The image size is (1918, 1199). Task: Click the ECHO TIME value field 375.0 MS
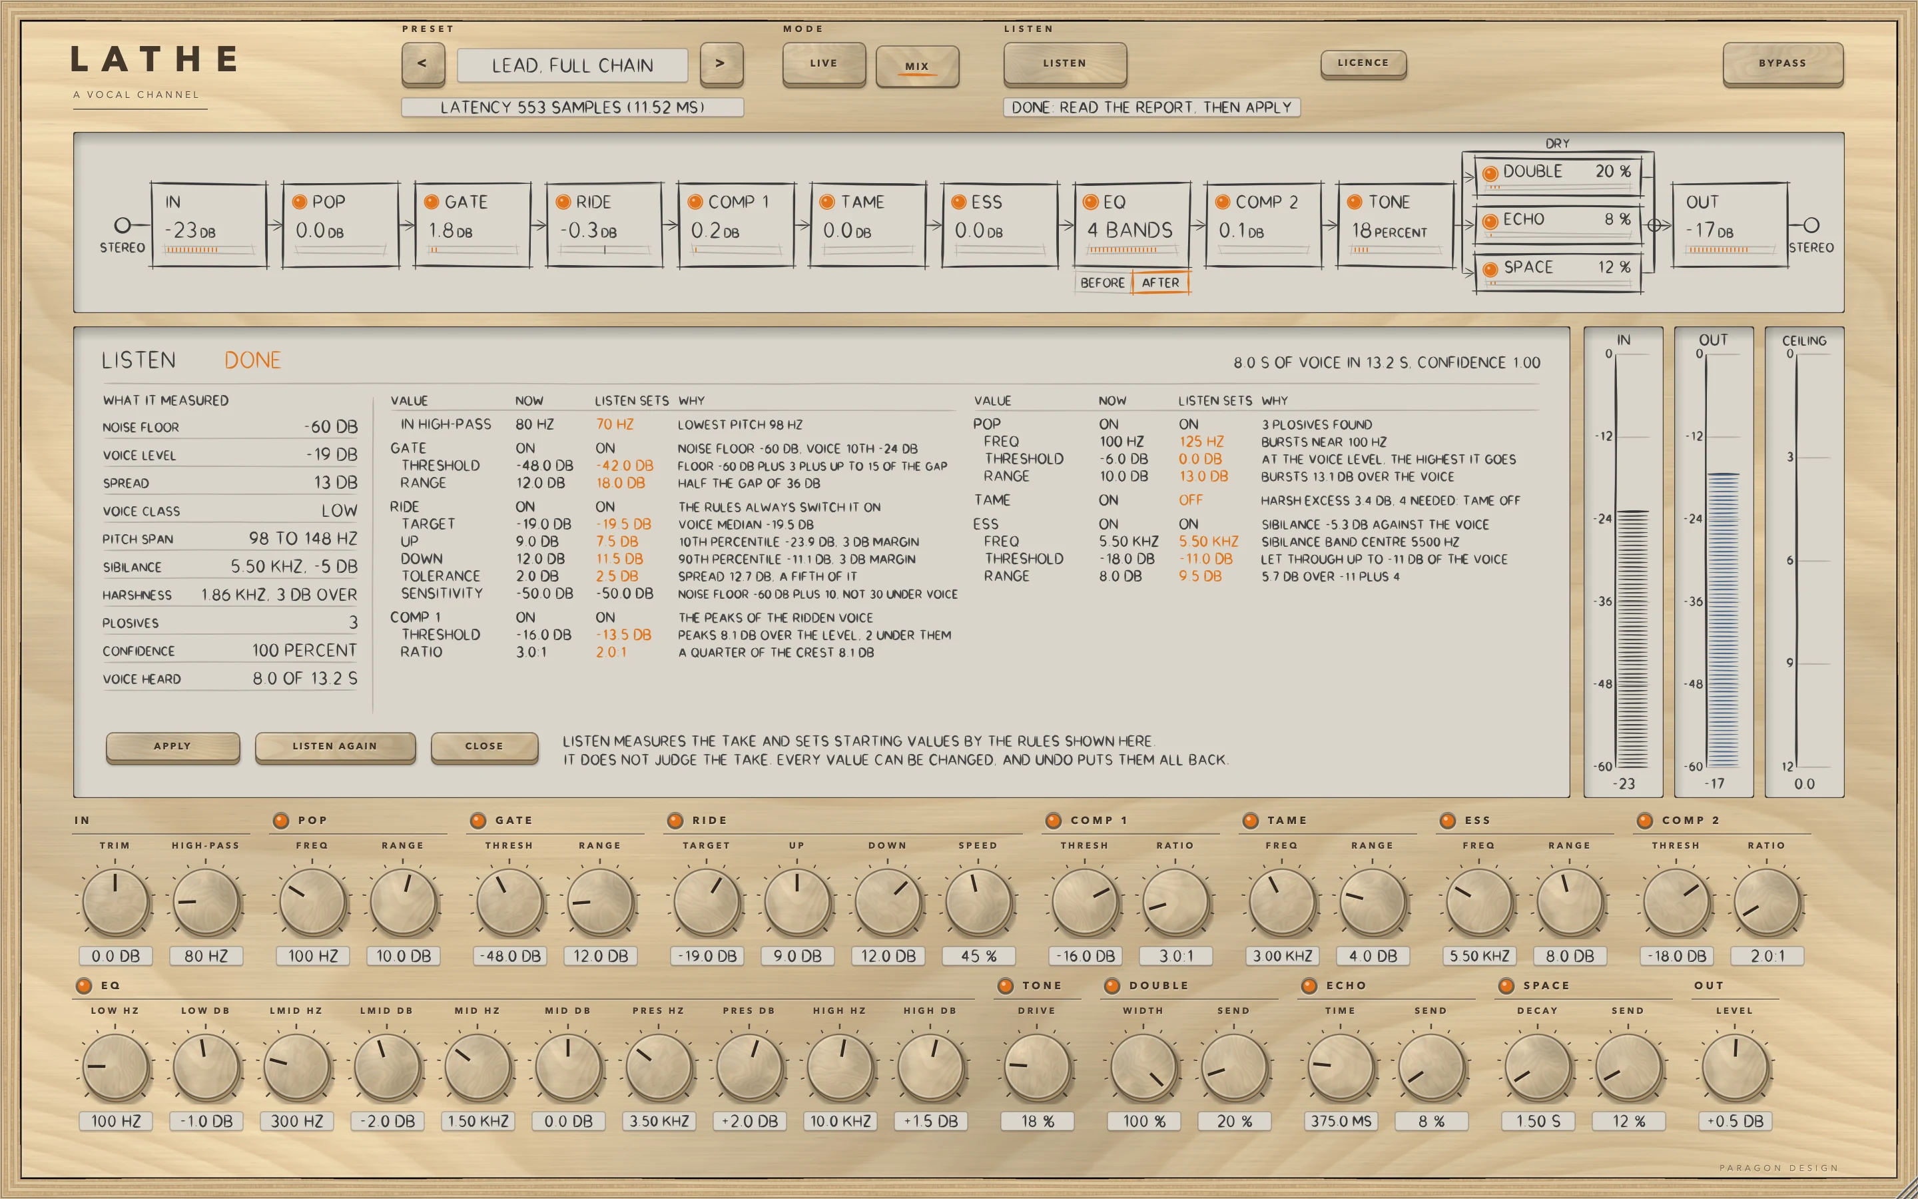(1341, 1121)
